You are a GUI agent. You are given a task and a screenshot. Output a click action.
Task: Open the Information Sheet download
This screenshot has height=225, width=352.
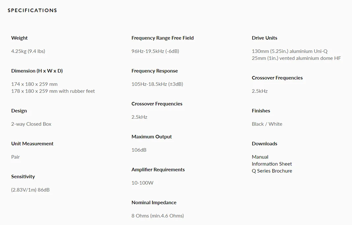272,164
